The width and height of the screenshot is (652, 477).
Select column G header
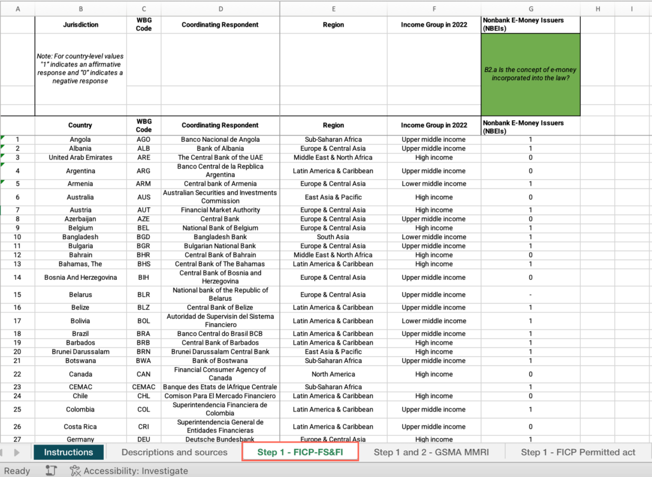pyautogui.click(x=530, y=9)
